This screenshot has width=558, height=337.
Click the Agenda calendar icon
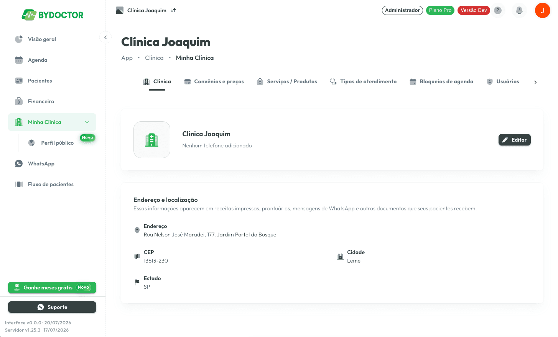(x=19, y=60)
